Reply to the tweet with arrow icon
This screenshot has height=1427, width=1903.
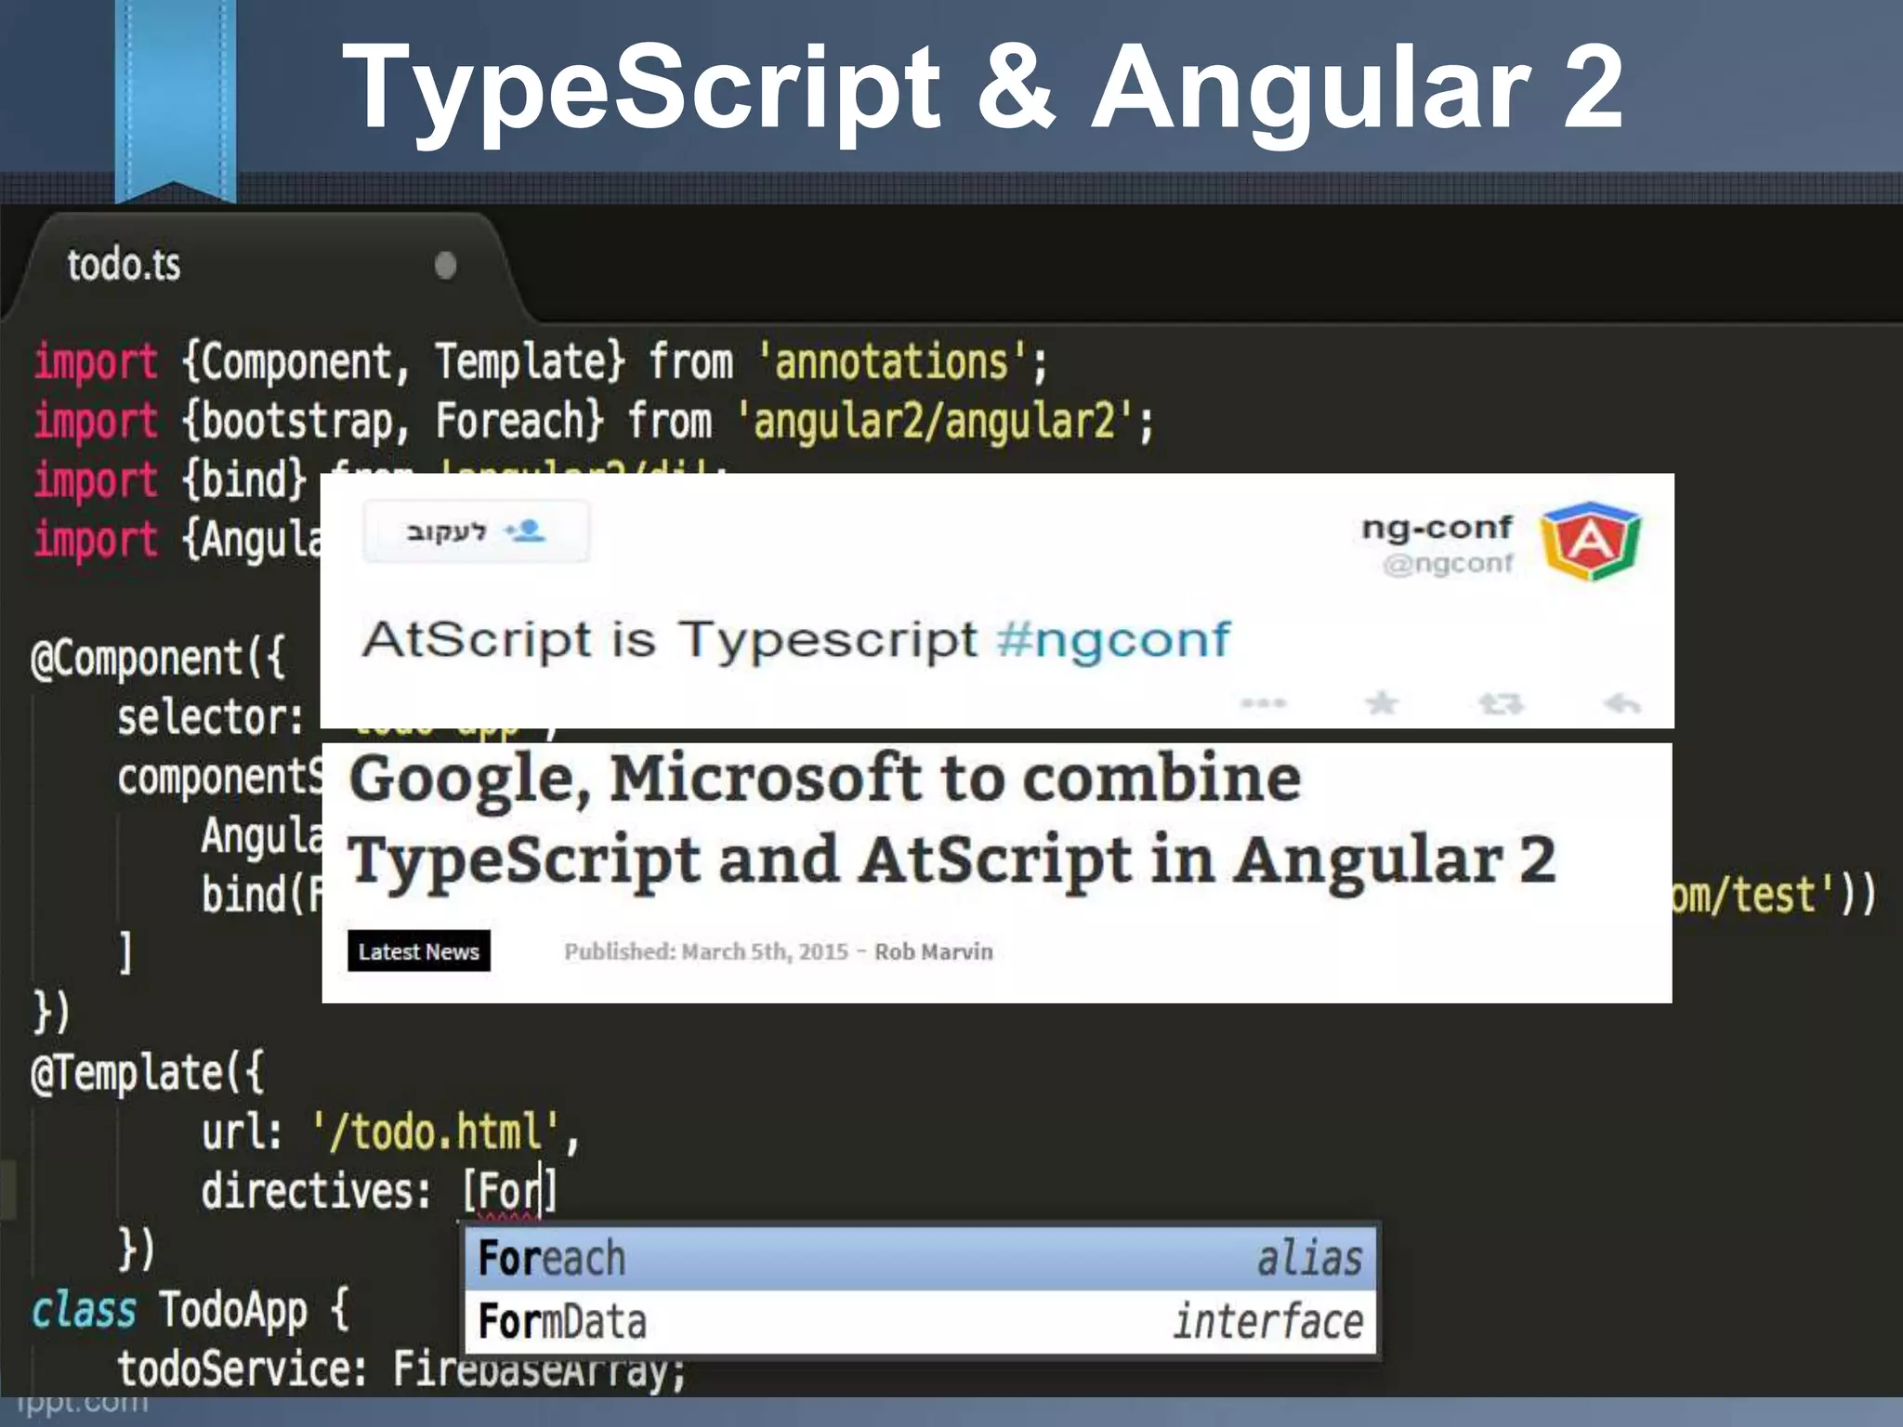(x=1621, y=703)
